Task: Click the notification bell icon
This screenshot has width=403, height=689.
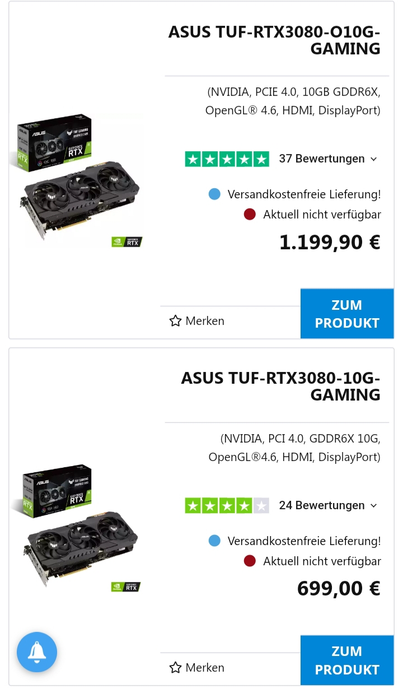Action: coord(36,652)
